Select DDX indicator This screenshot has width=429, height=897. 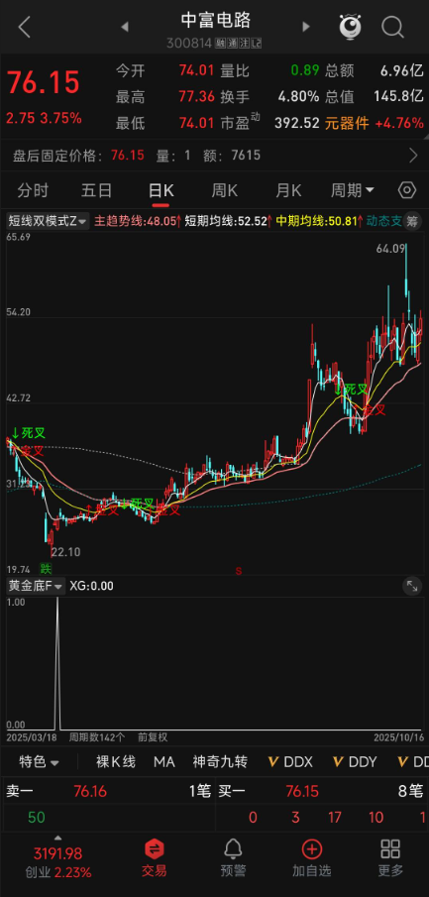[291, 762]
